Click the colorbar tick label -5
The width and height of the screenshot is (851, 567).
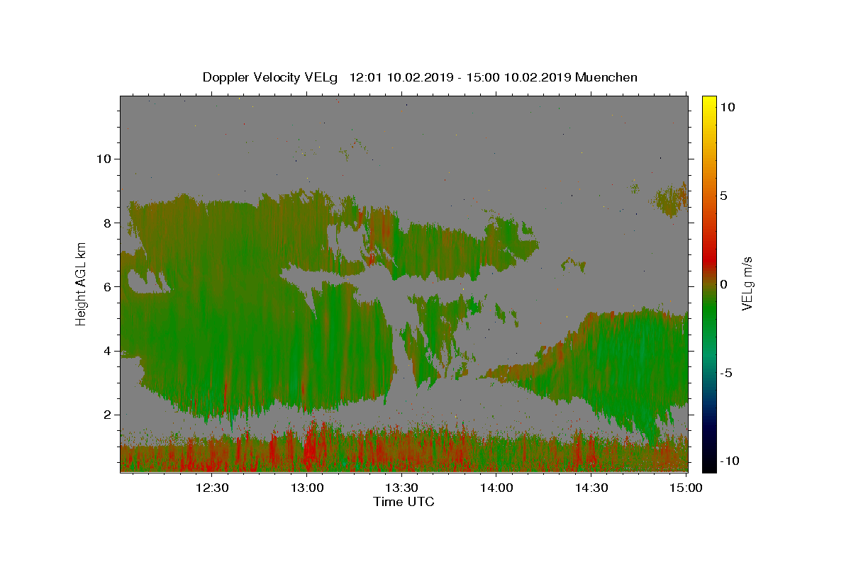click(x=728, y=373)
